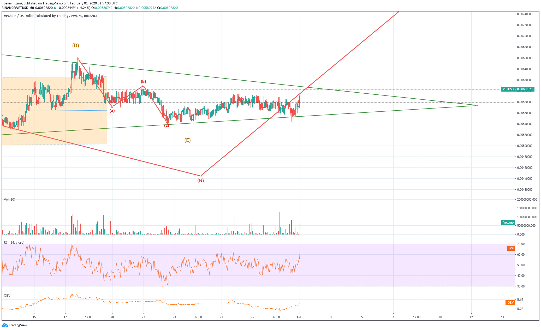Viewport: 541px width, 330px height.
Task: Click the 20 date label on time axis
Action: (112, 317)
